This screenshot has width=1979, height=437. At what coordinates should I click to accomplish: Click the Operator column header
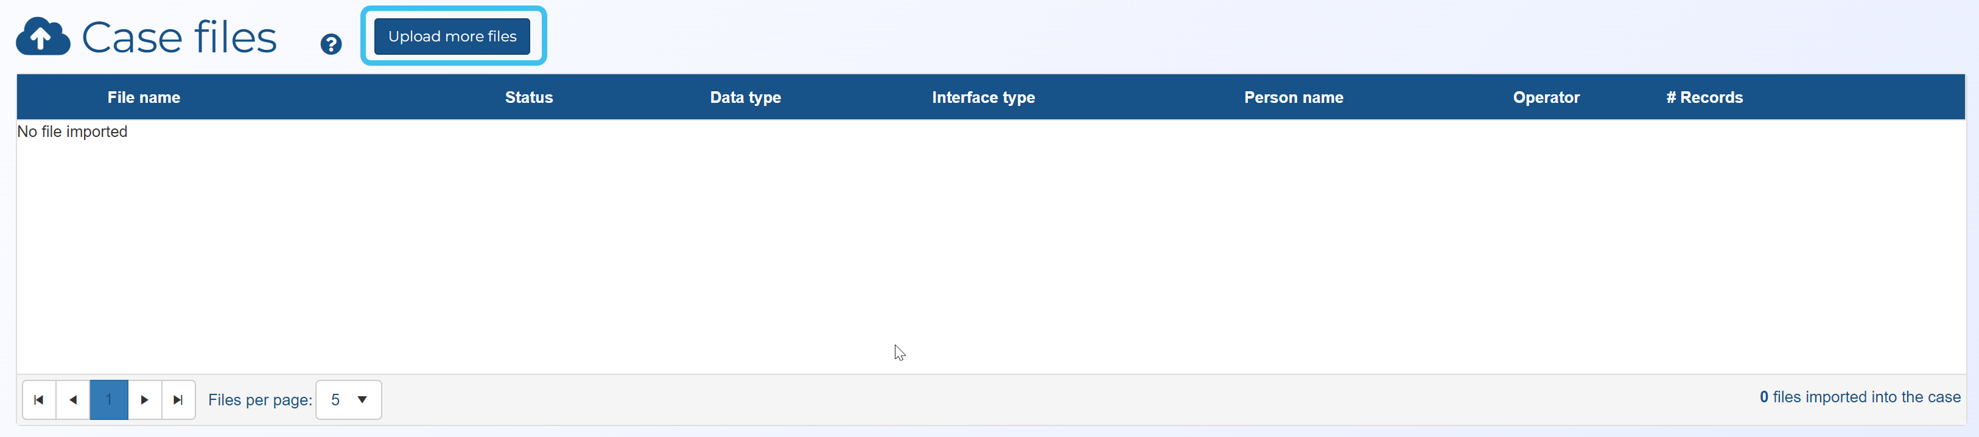tap(1546, 97)
